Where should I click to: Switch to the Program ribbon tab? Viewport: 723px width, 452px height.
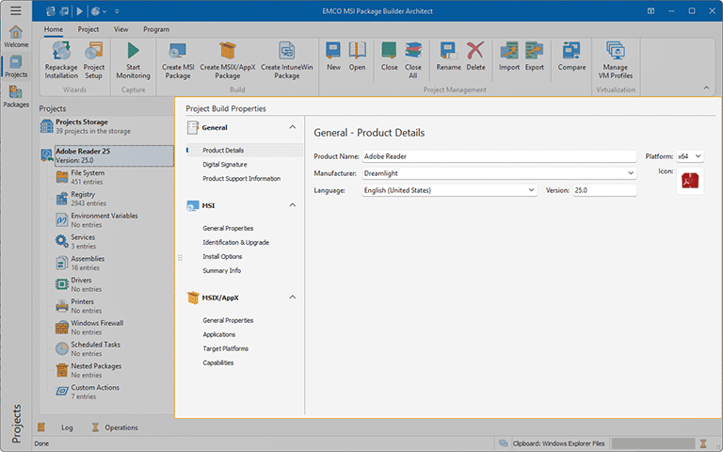156,29
